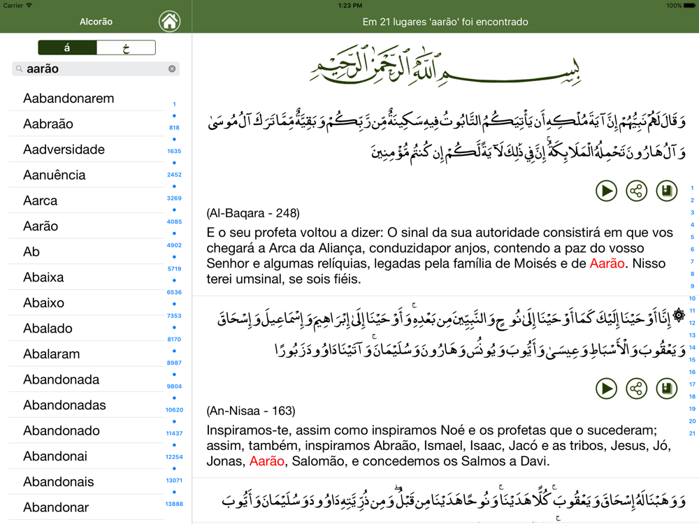Switch to Latin 'á' search mode
Image resolution: width=699 pixels, height=524 pixels.
point(67,48)
